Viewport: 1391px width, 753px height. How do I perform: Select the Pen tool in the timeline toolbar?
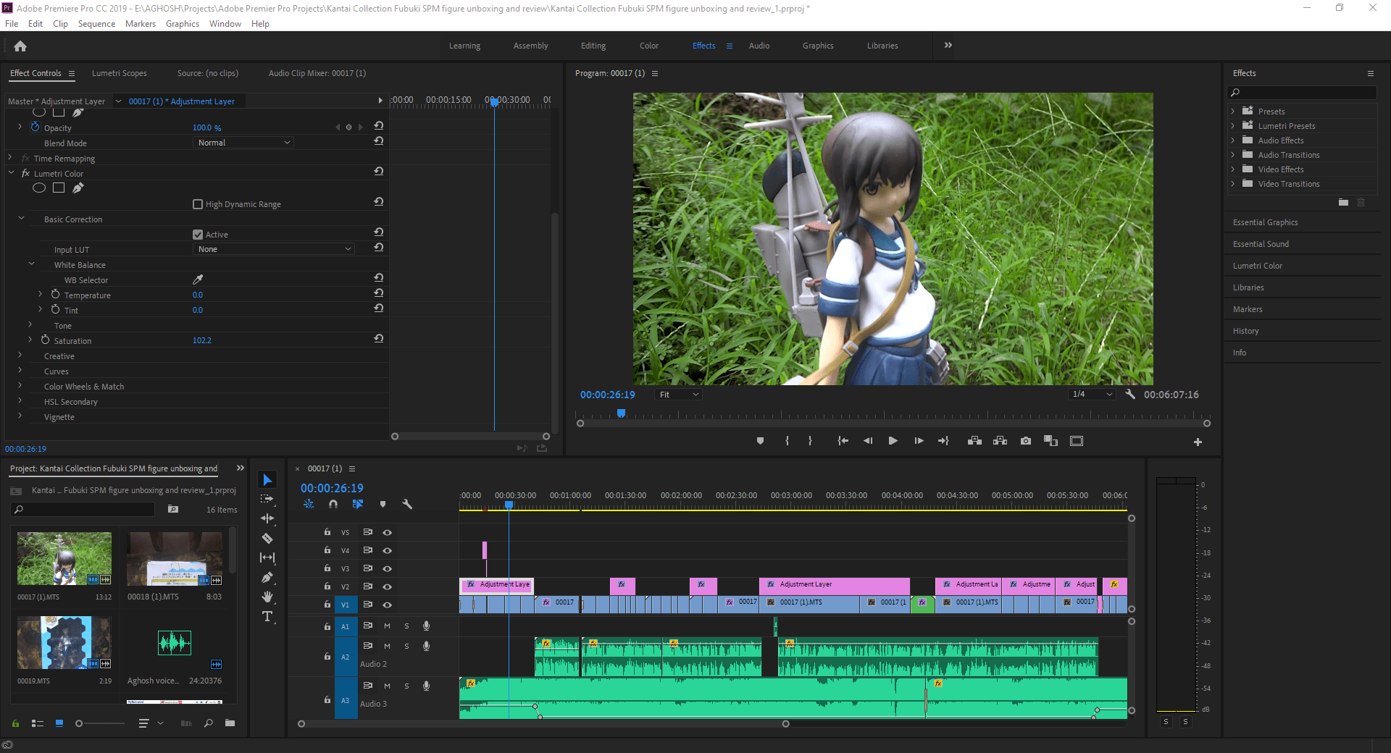[x=267, y=577]
